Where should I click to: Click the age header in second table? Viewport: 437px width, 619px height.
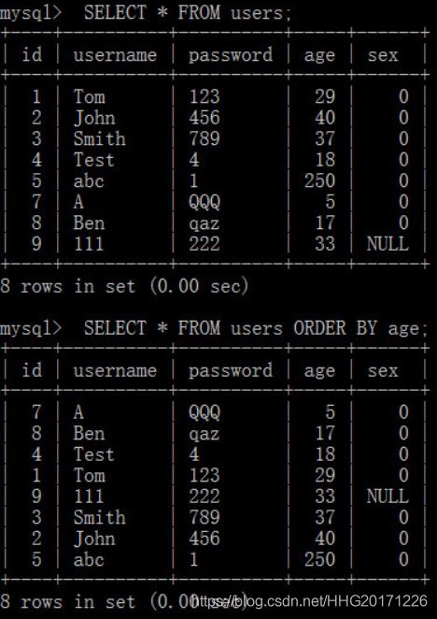319,372
